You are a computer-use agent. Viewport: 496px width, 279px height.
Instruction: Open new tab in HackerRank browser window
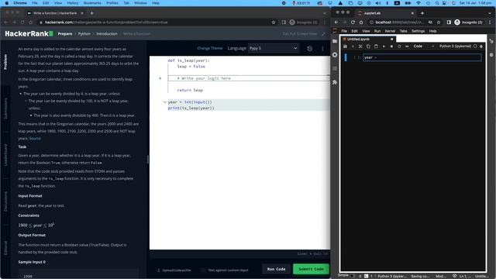pyautogui.click(x=91, y=13)
